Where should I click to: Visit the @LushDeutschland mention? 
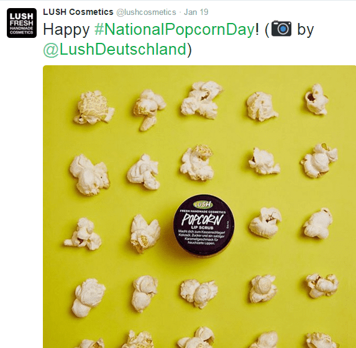(115, 49)
